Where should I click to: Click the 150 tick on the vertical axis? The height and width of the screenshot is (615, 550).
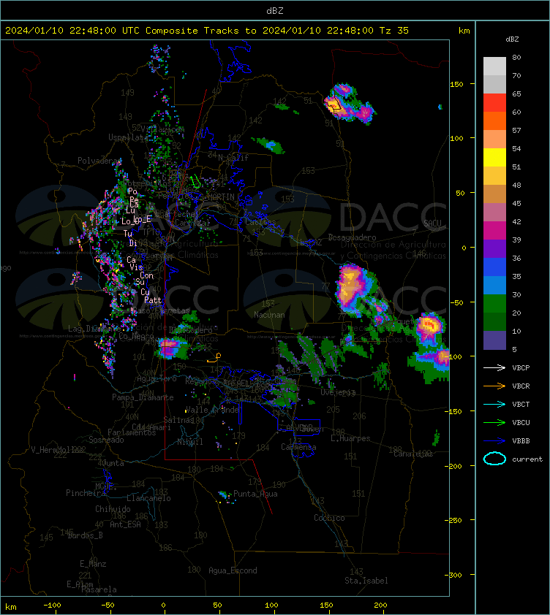pyautogui.click(x=456, y=84)
